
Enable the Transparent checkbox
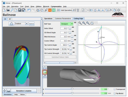(x=114, y=89)
